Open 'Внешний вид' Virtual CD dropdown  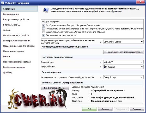click(123, 62)
